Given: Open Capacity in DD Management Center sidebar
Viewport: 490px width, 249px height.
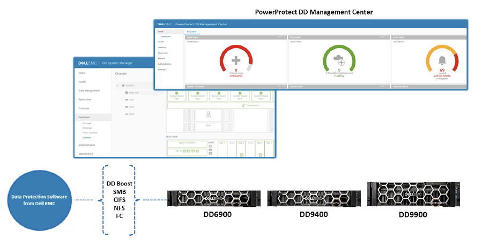Looking at the screenshot, I should 162,48.
